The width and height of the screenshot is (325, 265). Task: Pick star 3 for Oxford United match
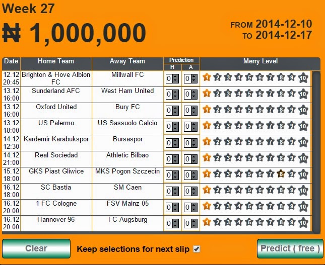tap(228, 110)
